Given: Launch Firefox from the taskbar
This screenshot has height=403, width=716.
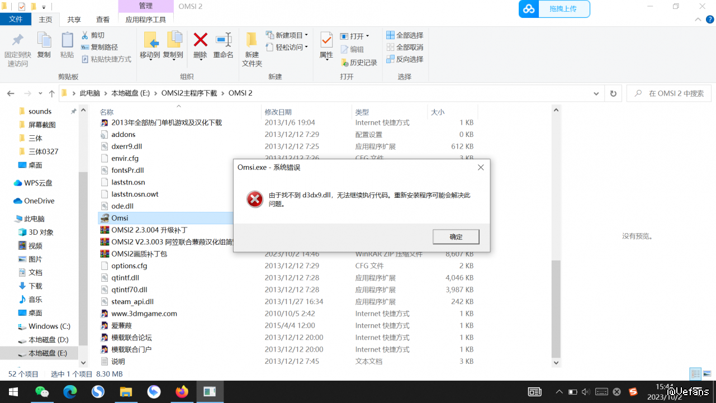Looking at the screenshot, I should pos(182,392).
